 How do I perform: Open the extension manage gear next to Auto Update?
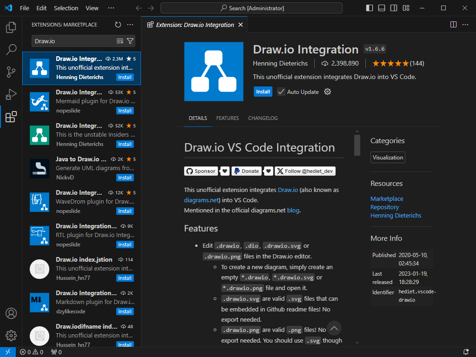327,92
